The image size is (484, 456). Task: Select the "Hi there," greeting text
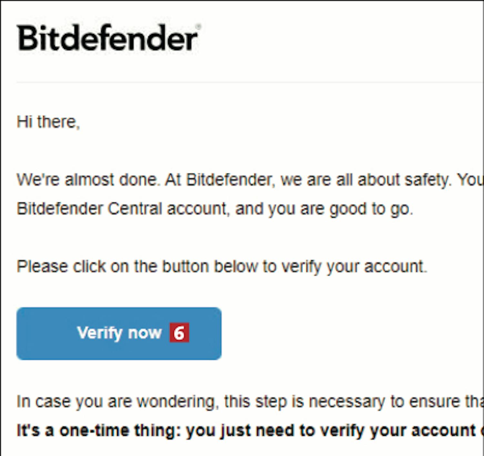48,122
